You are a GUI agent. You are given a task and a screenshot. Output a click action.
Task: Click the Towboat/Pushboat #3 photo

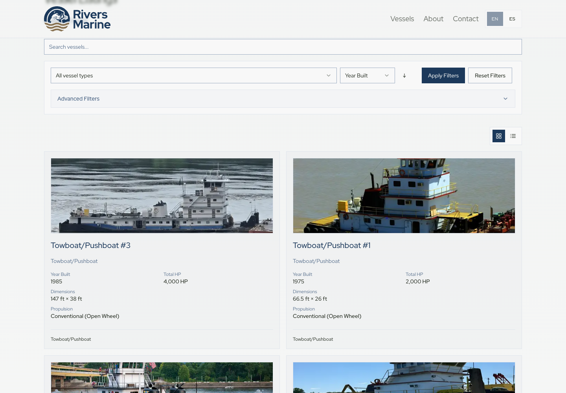(x=162, y=196)
